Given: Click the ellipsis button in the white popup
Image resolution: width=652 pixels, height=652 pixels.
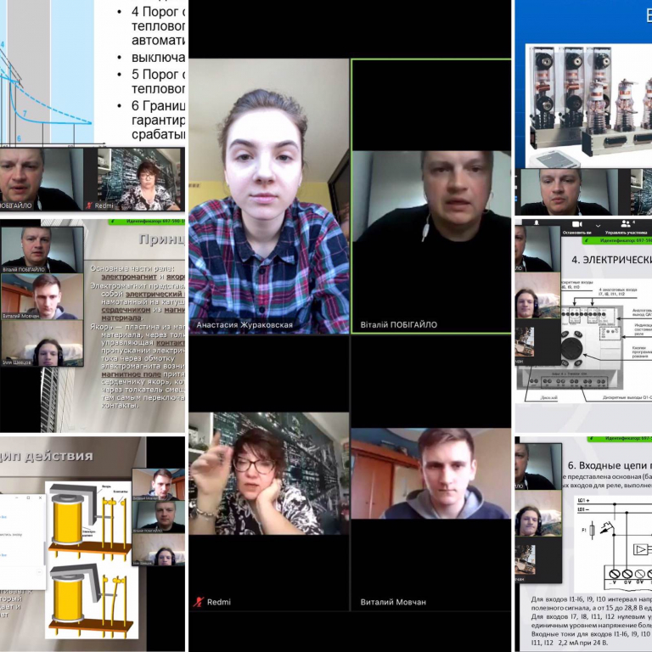Looking at the screenshot, I should pos(40,573).
